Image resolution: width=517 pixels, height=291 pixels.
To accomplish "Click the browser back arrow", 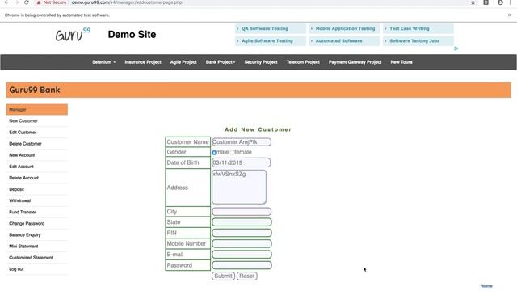I will coord(7,2).
